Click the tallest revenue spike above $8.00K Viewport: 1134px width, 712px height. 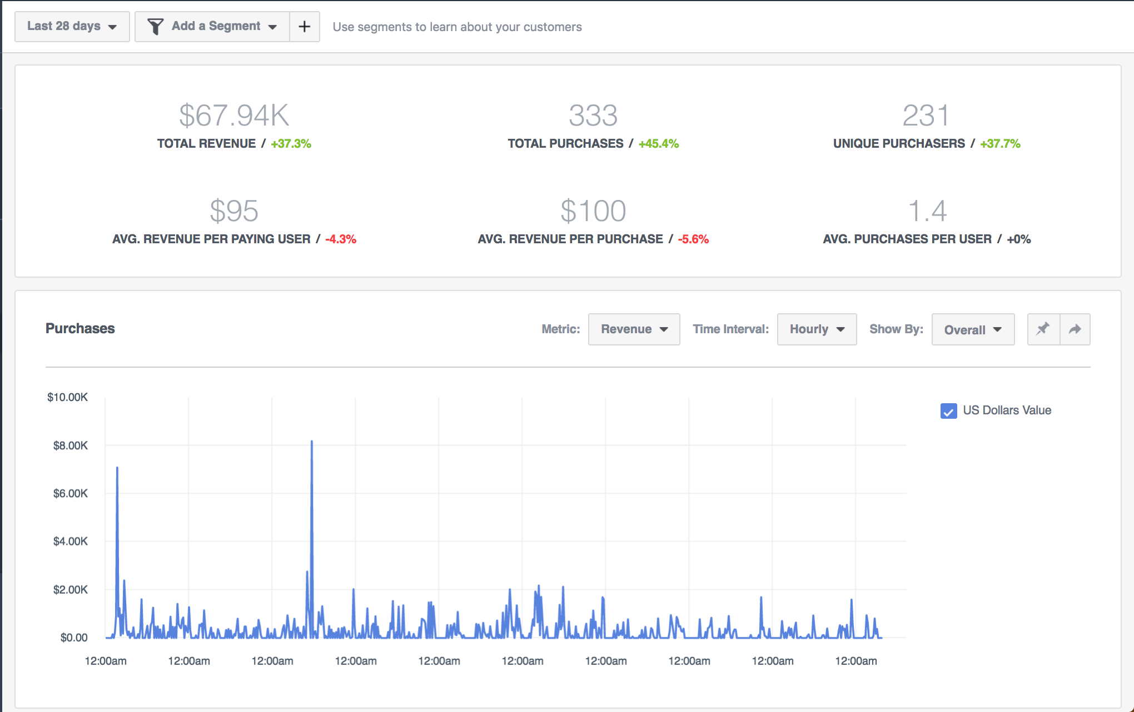[x=312, y=443]
